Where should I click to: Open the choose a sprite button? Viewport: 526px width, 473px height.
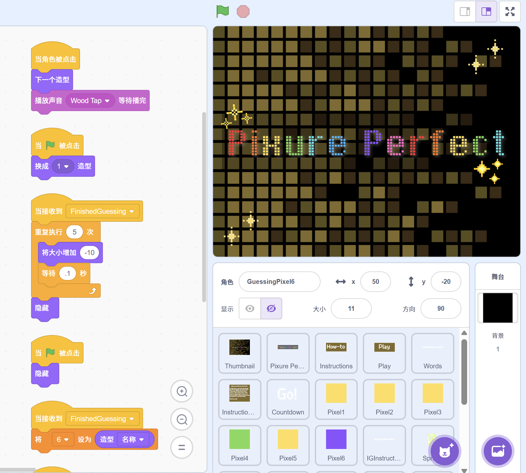pos(444,451)
